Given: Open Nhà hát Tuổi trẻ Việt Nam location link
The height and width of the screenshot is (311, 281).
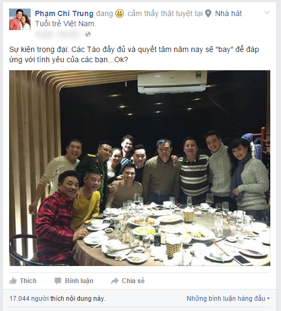Looking at the screenshot, I should (138, 18).
